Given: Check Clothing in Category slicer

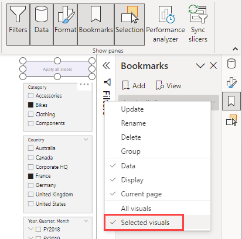Looking at the screenshot, I should coord(30,114).
